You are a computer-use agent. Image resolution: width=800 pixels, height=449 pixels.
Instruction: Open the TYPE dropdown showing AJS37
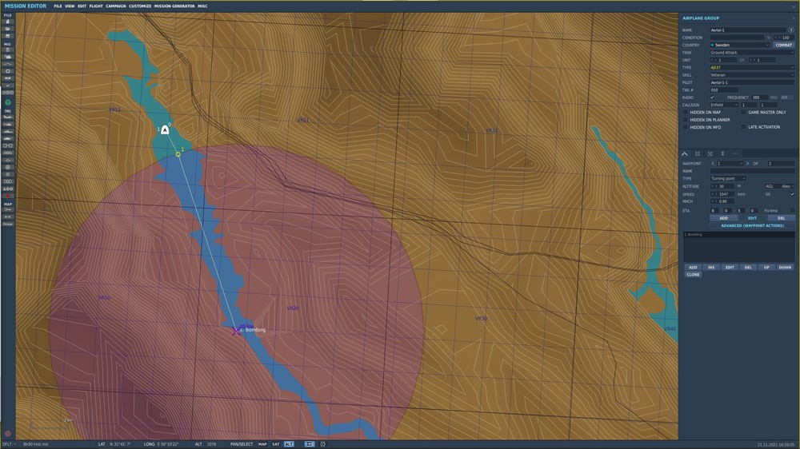[x=752, y=67]
